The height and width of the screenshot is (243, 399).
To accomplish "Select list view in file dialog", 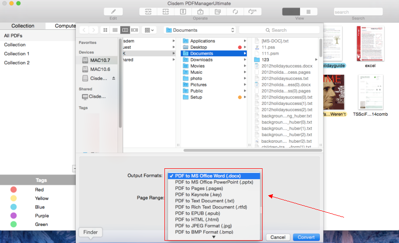I will coord(115,30).
